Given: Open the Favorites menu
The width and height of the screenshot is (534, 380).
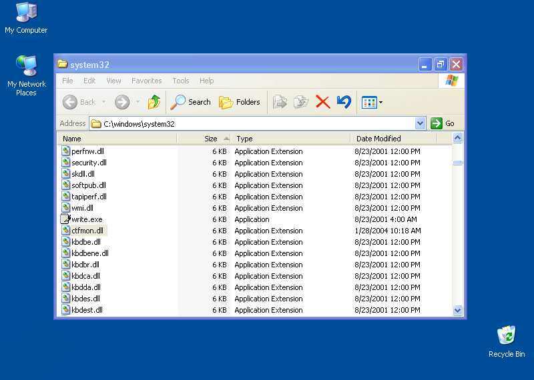Looking at the screenshot, I should (x=146, y=81).
